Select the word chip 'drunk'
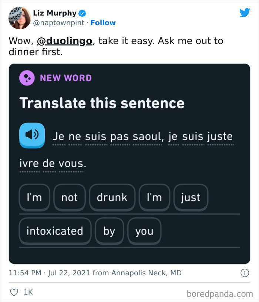This screenshot has height=302, width=259. tap(112, 197)
